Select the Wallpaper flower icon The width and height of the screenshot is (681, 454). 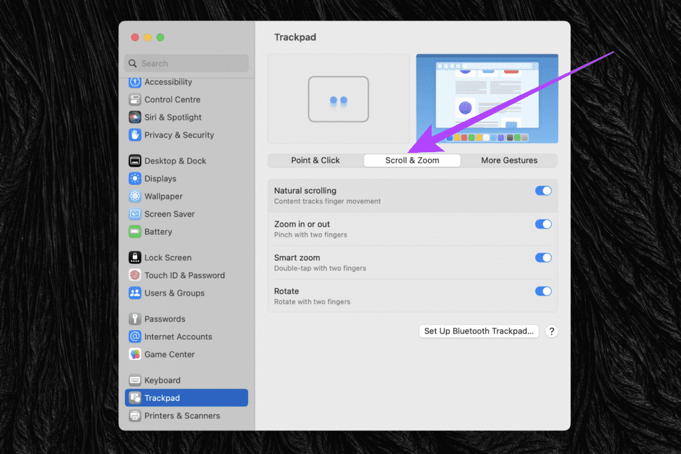(134, 196)
